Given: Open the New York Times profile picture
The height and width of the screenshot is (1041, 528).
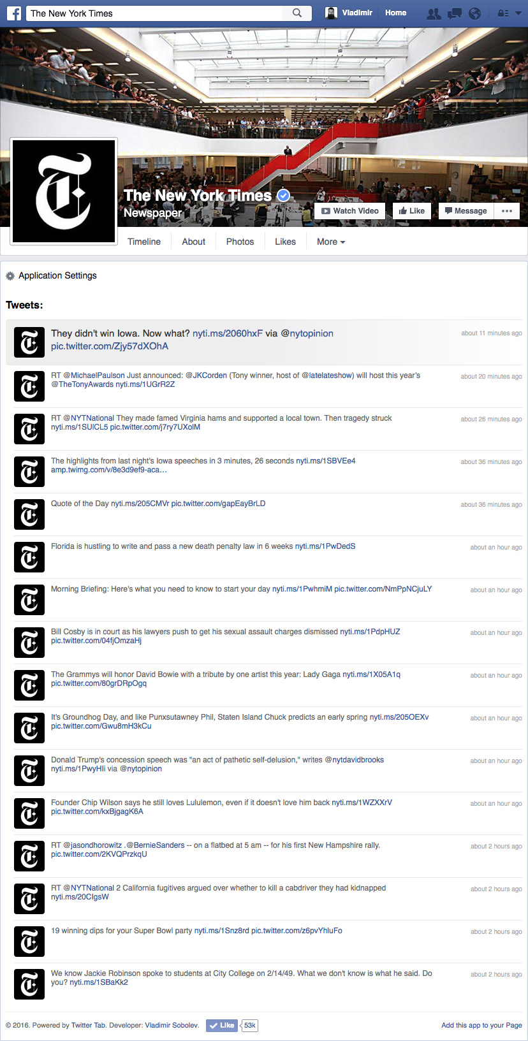Looking at the screenshot, I should (64, 191).
